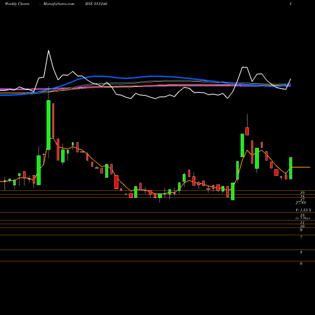Click the "MunafaSutra.com" label
The image size is (315, 315).
click(x=59, y=4)
